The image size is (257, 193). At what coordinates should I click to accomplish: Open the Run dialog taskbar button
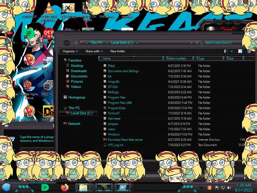[122, 187]
